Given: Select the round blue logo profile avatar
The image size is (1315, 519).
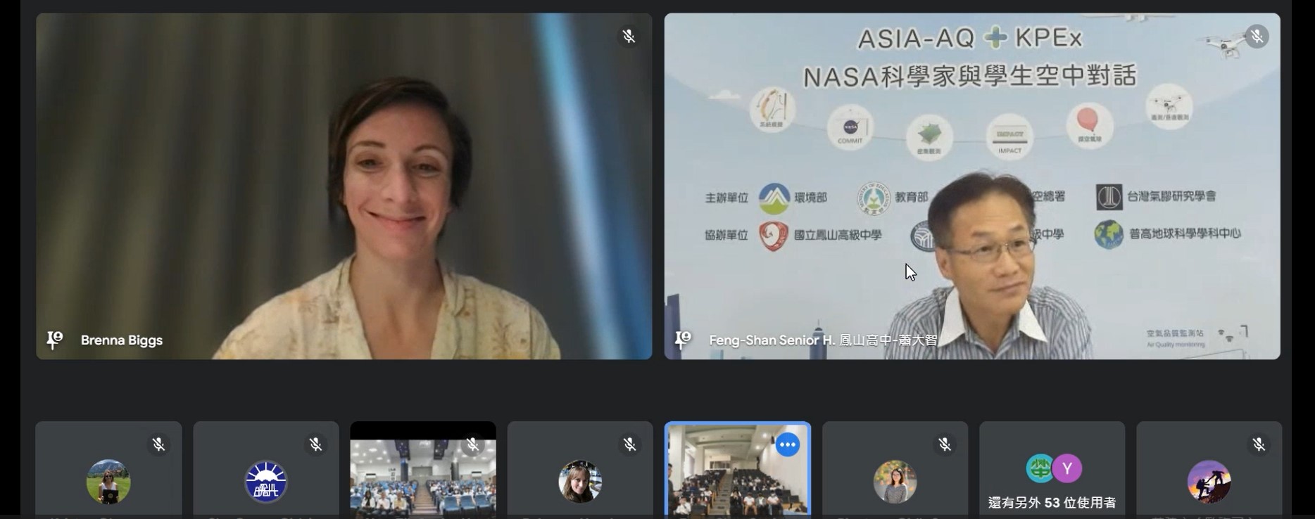Looking at the screenshot, I should [265, 482].
